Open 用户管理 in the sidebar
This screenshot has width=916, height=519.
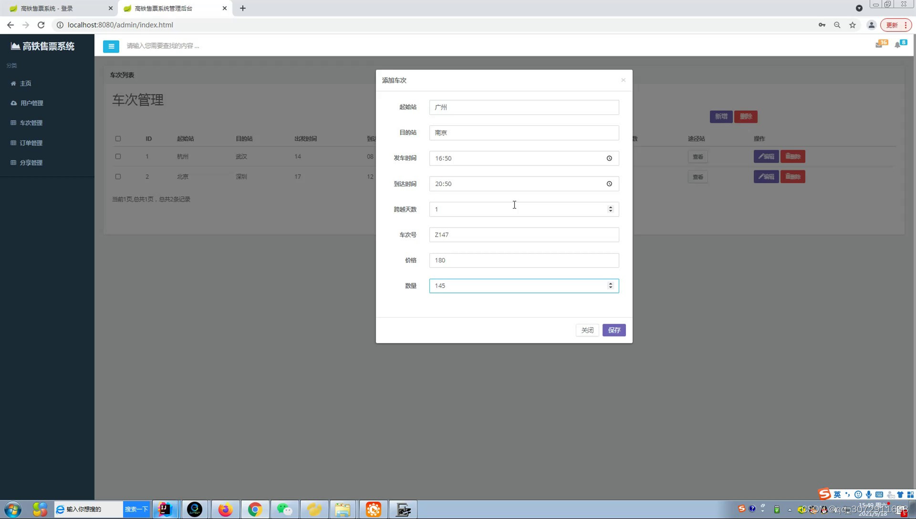tap(31, 103)
